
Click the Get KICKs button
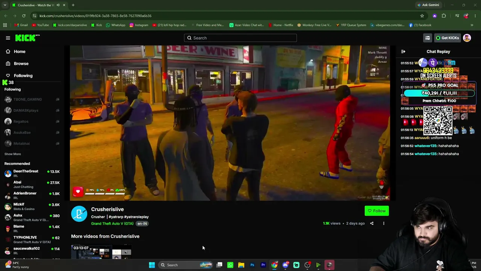pos(447,38)
